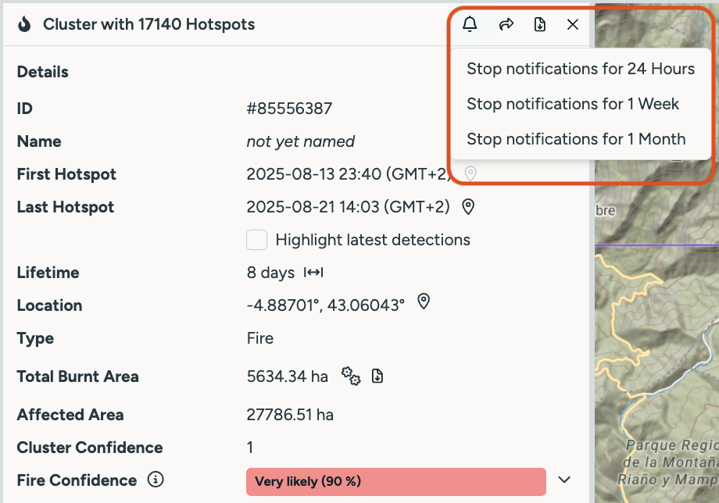Click the 'not yet named' name value
719x503 pixels.
(x=301, y=141)
